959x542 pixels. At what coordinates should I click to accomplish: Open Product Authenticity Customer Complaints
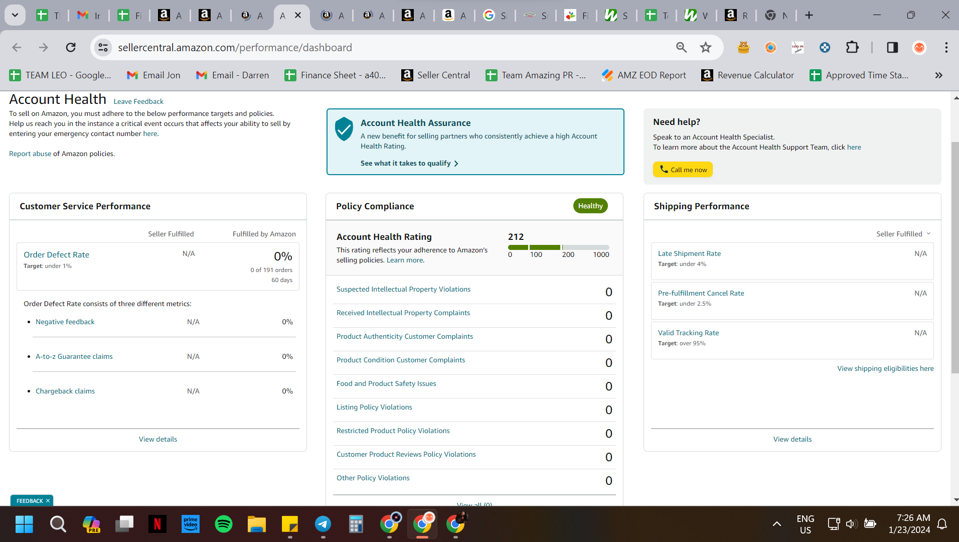405,336
